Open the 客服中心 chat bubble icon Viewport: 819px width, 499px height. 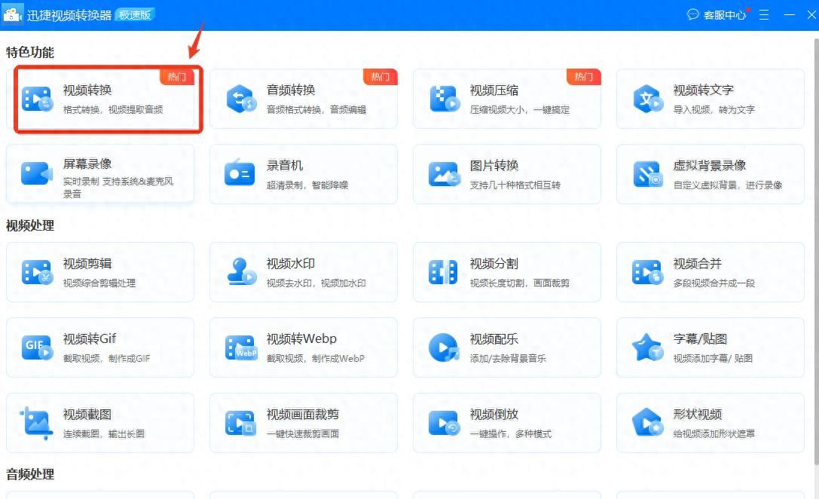pos(692,14)
